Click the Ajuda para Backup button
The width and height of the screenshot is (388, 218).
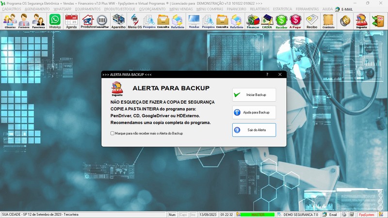[x=254, y=112]
